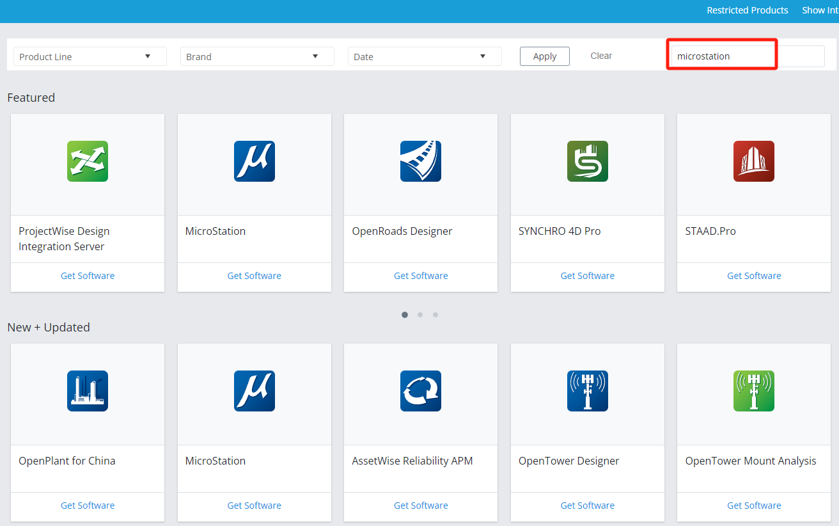Image resolution: width=839 pixels, height=526 pixels.
Task: Open the Date filter dropdown
Action: [x=425, y=56]
